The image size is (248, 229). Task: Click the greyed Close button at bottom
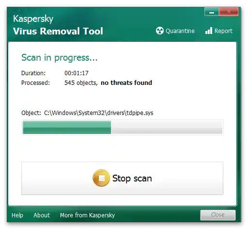coord(218,215)
